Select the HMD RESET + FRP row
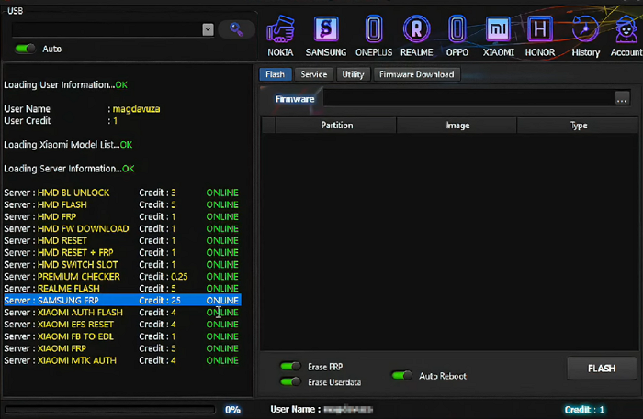The height and width of the screenshot is (419, 643). (122, 252)
